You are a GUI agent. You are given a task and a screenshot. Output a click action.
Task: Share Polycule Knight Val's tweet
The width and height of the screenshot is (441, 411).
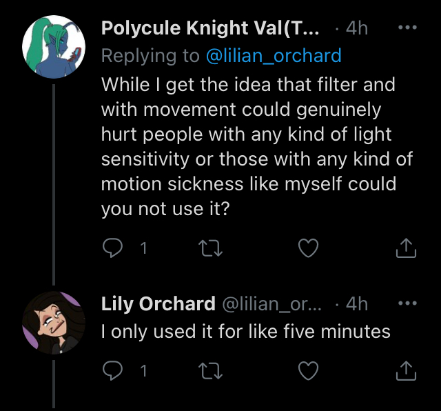(x=406, y=248)
